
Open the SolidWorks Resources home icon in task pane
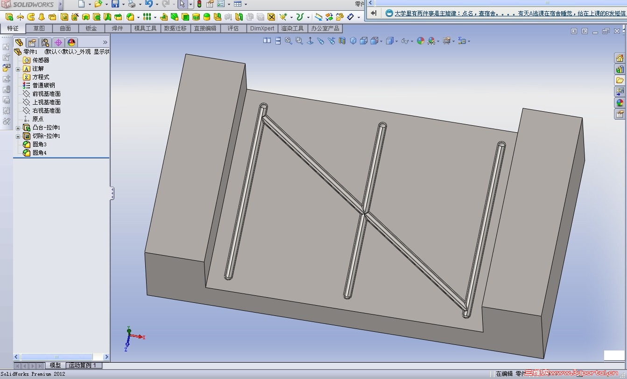pyautogui.click(x=620, y=58)
